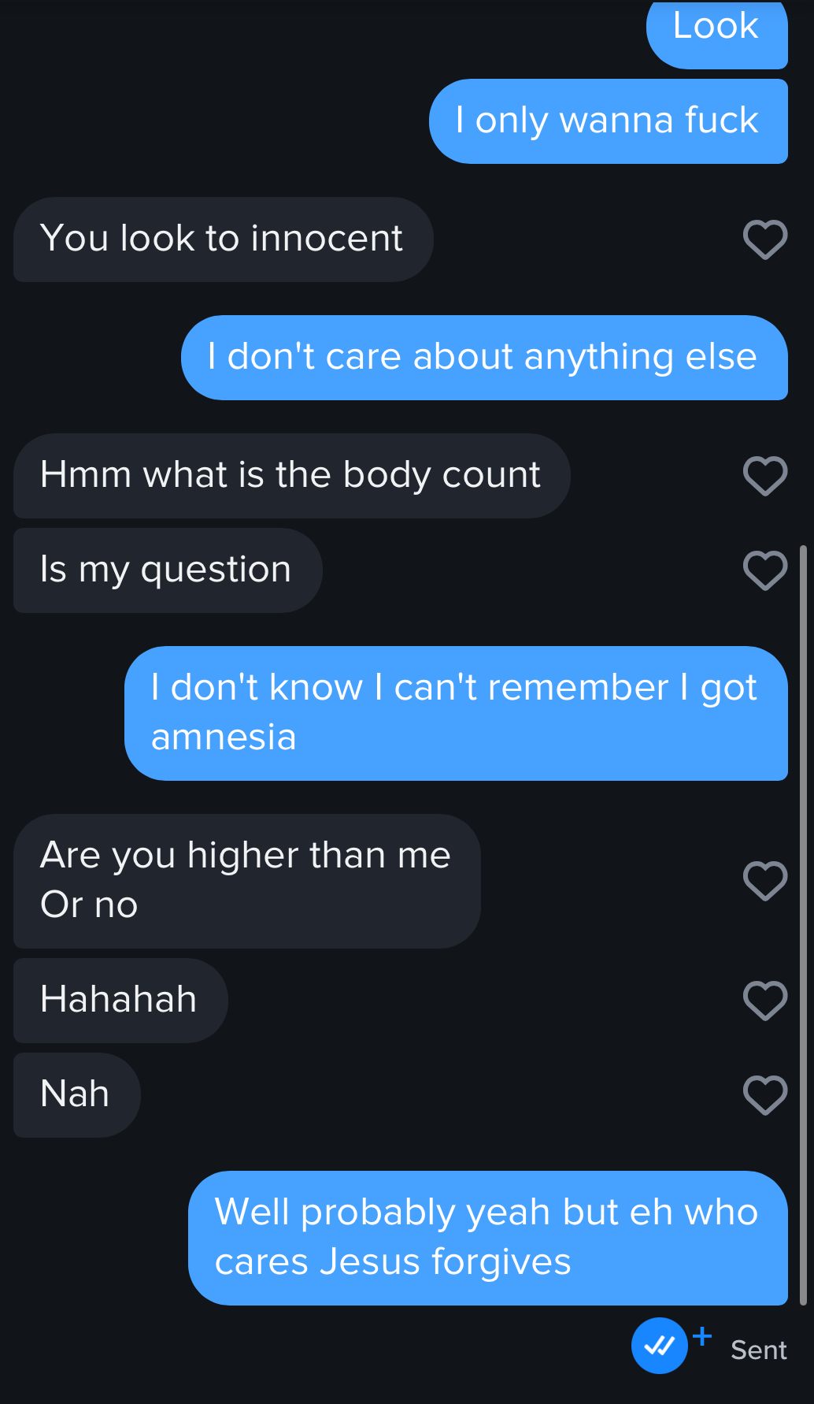Toggle like heart on "Hahahah" message
Image resolution: width=814 pixels, height=1404 pixels.
[765, 1001]
